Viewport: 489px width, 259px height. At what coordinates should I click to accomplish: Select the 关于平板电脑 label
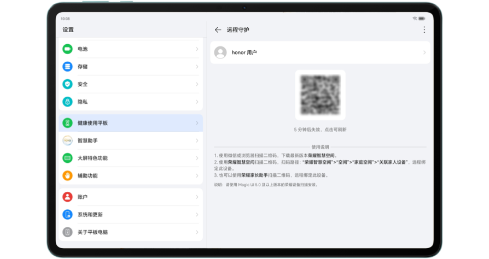point(92,232)
